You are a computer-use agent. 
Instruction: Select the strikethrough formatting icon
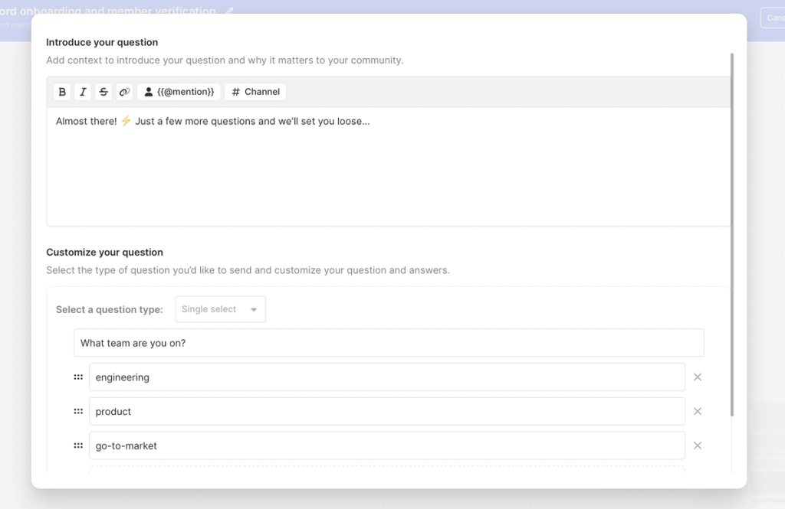point(103,91)
